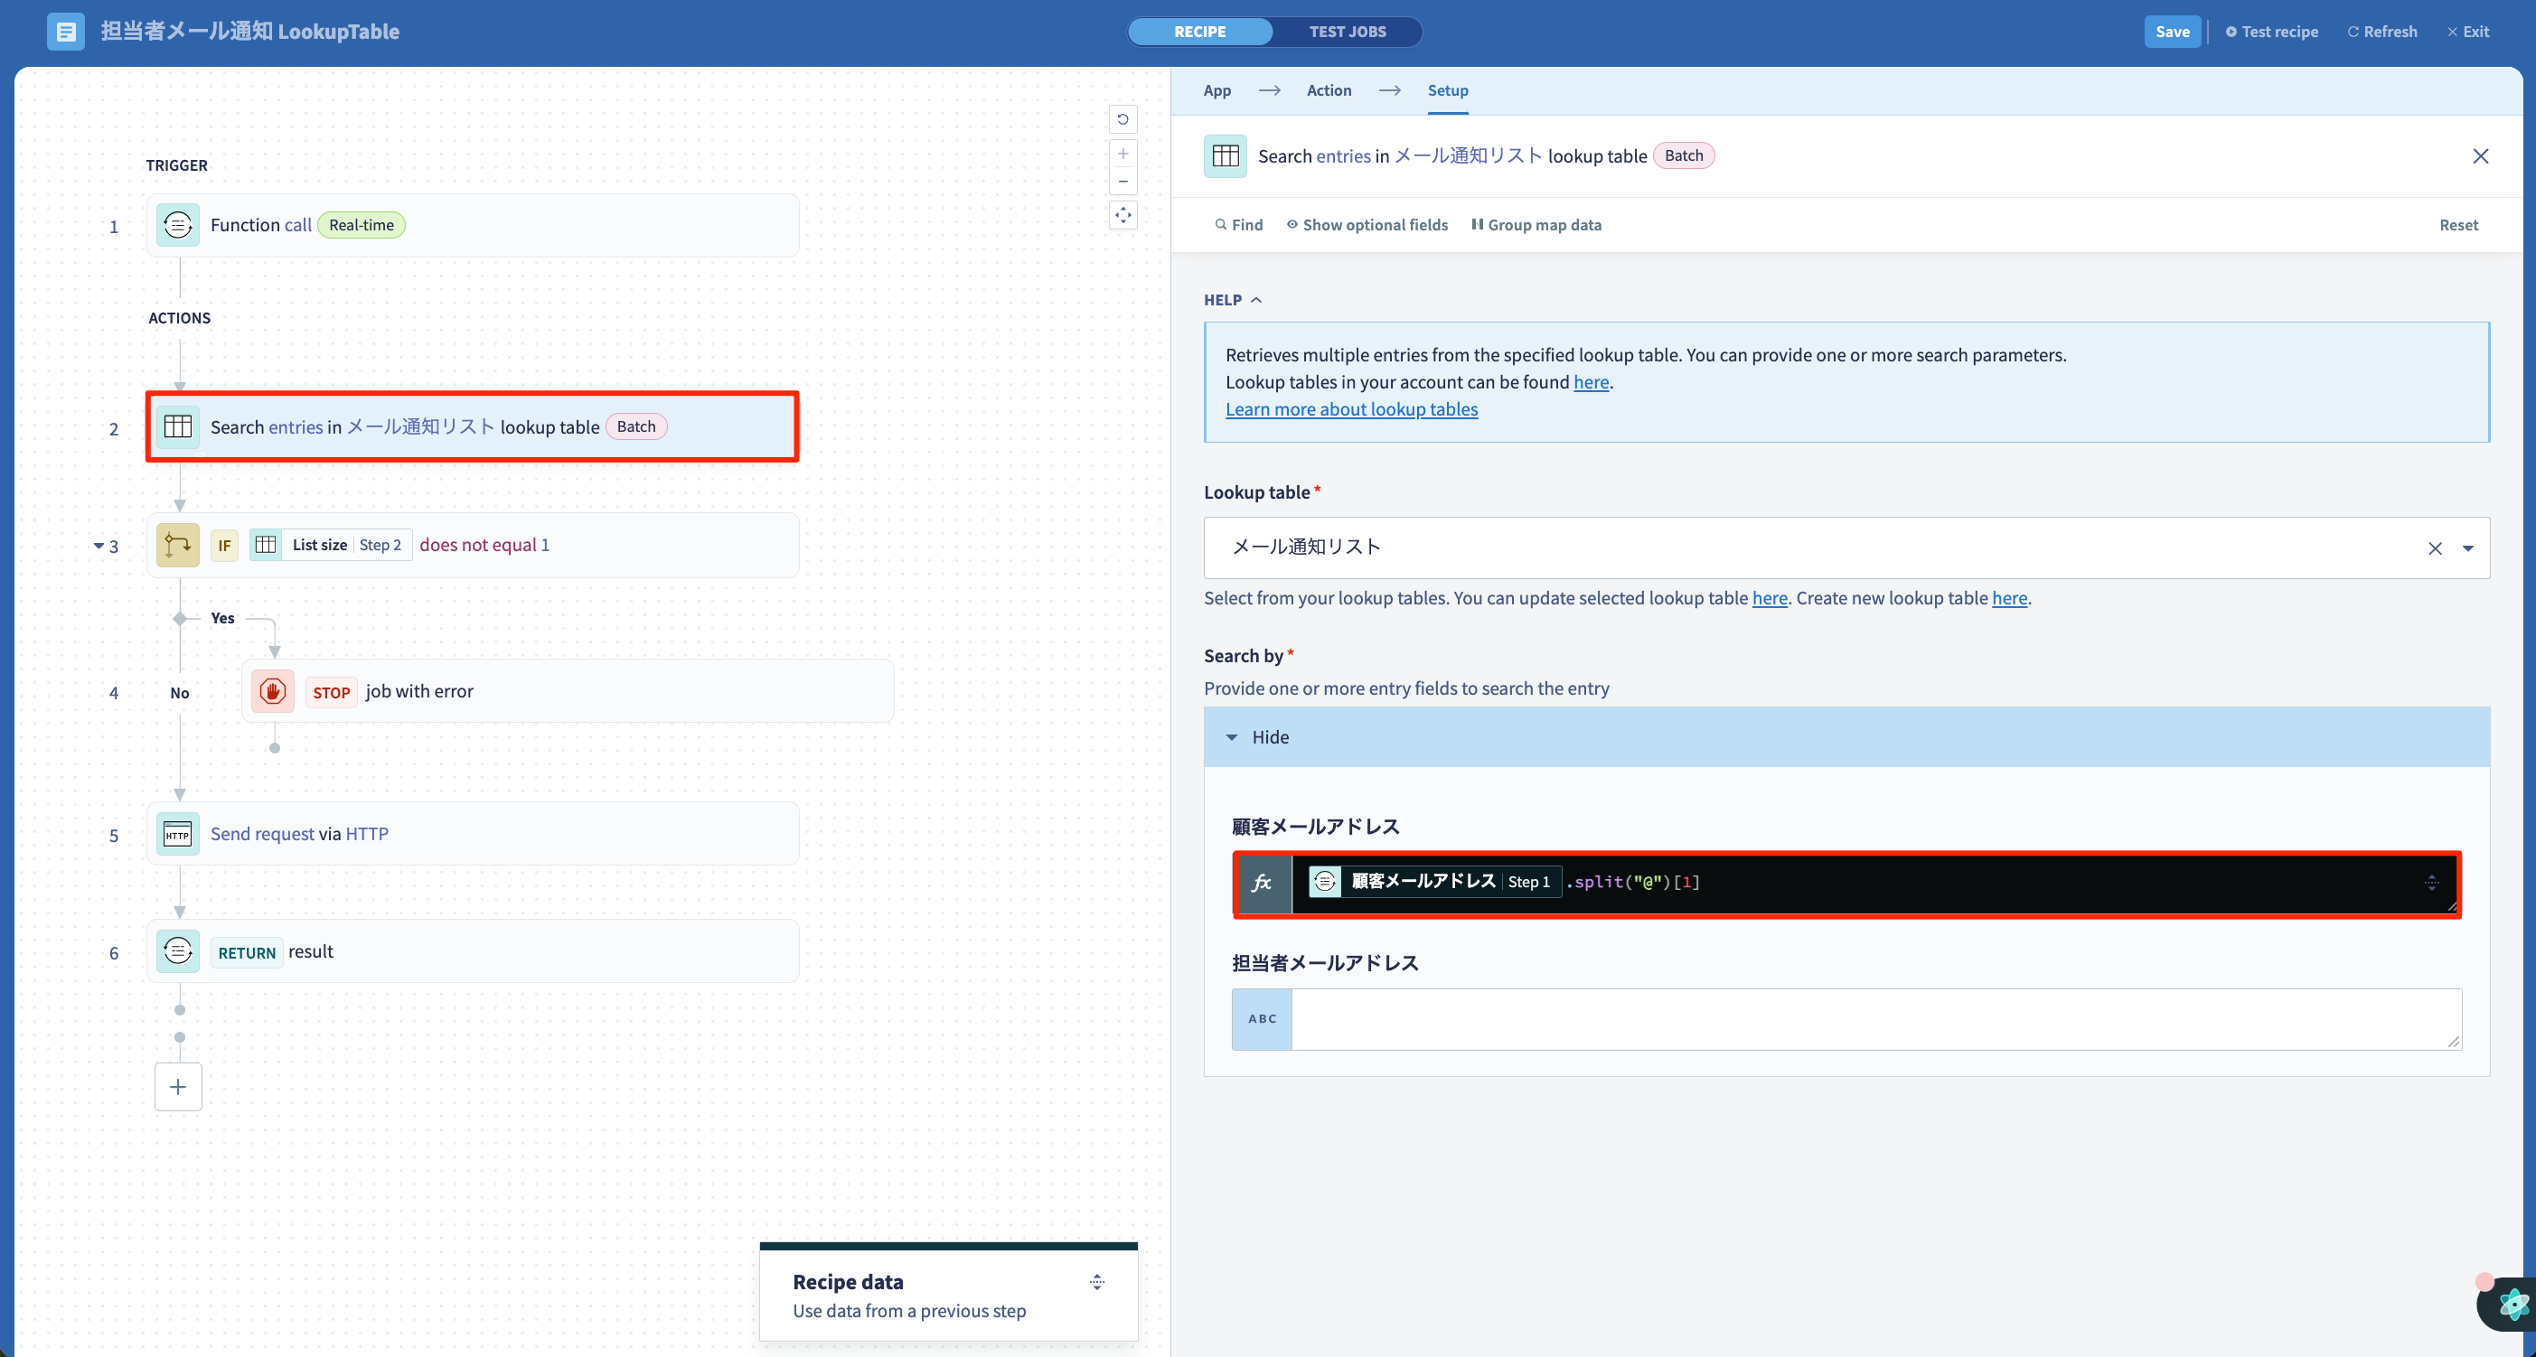Toggle ABC text mode on 担当者メールアドレス

pyautogui.click(x=1262, y=1019)
